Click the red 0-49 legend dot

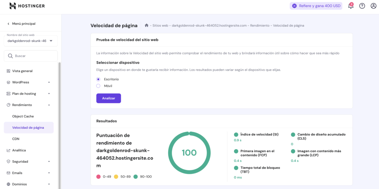(x=98, y=177)
